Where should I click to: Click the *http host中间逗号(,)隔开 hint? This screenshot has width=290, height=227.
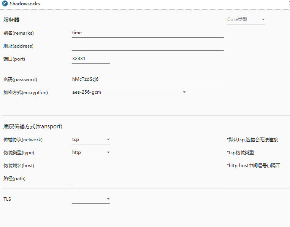[x=254, y=165]
